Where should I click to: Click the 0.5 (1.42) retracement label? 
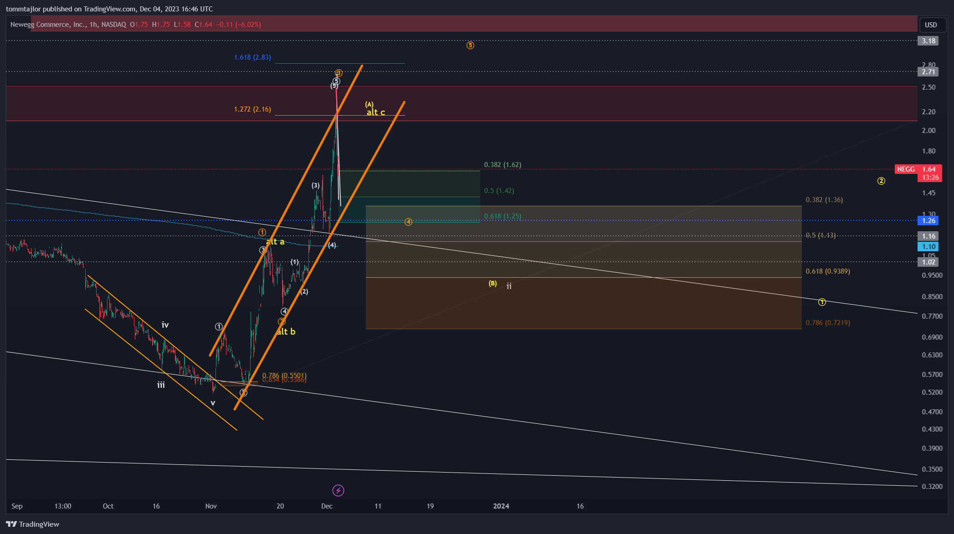[499, 191]
